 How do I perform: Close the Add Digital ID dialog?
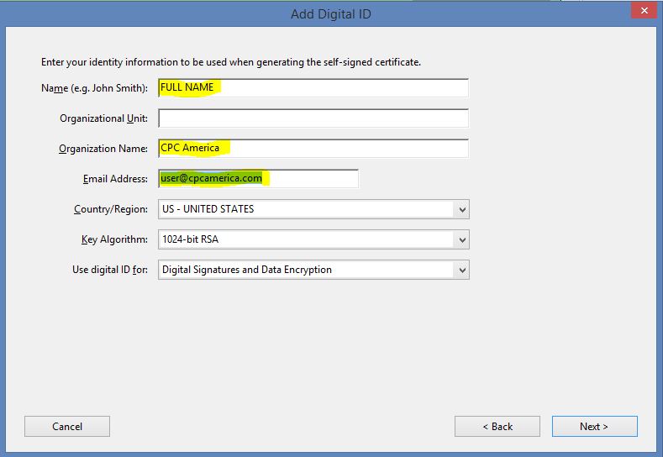coord(644,11)
